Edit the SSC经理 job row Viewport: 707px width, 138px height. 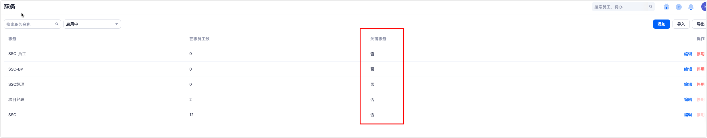coord(688,84)
